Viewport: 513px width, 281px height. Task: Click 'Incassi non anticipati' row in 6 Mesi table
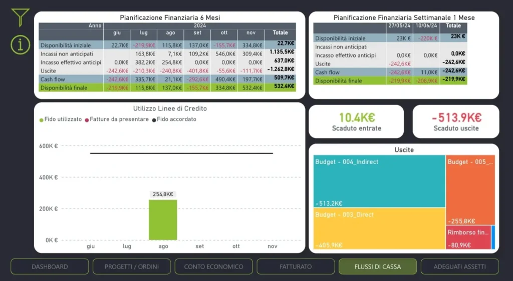pos(167,53)
